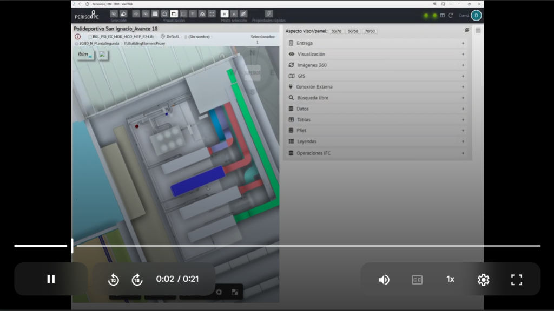
Task: Open the hamburger panel menu icon
Action: pyautogui.click(x=478, y=31)
